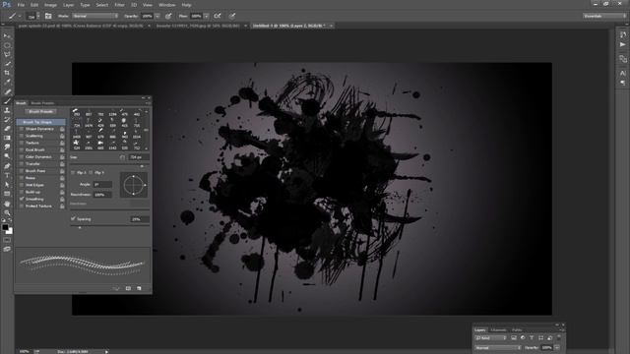Click the brush Angle input field

(x=102, y=184)
